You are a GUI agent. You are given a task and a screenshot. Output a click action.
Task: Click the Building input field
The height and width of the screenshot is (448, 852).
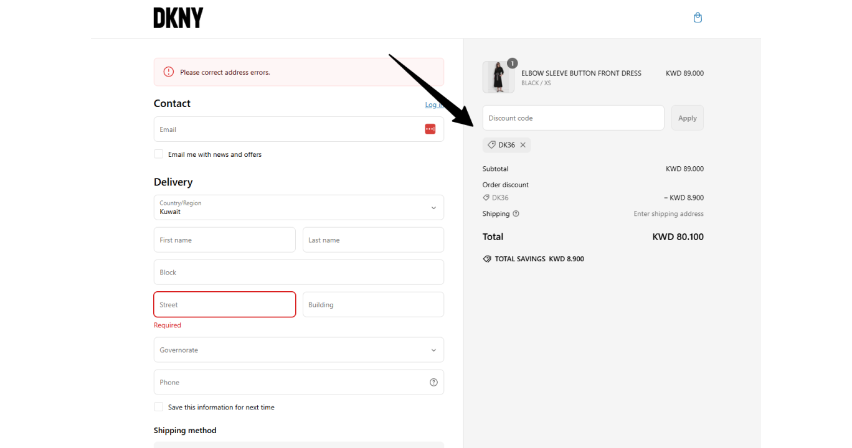pyautogui.click(x=373, y=304)
